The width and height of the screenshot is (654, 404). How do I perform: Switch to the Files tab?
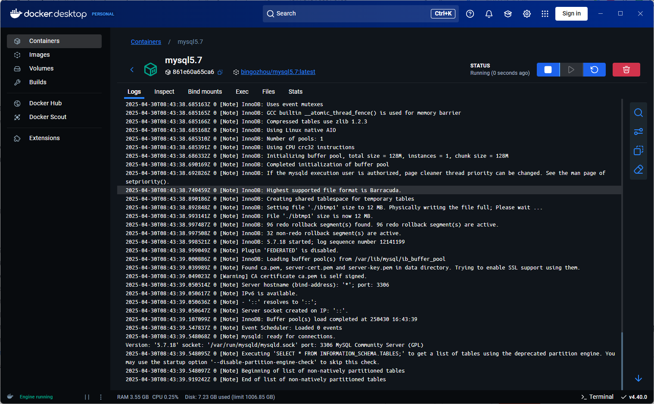pyautogui.click(x=268, y=92)
